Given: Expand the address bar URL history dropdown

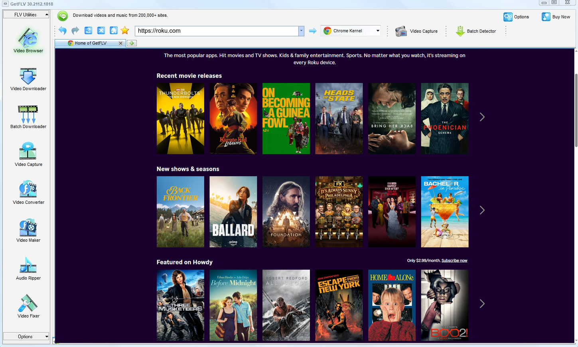Looking at the screenshot, I should (301, 31).
